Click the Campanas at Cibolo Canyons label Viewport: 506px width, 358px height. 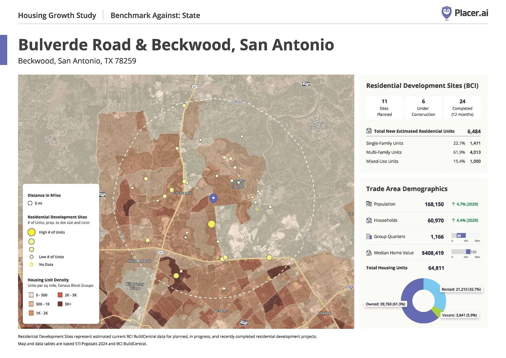coord(238,184)
